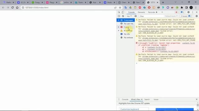
Task: Select the No info filter
Action: click(x=126, y=34)
